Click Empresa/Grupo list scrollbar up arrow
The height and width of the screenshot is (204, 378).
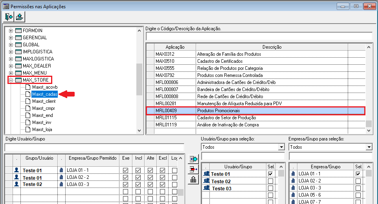(x=369, y=166)
